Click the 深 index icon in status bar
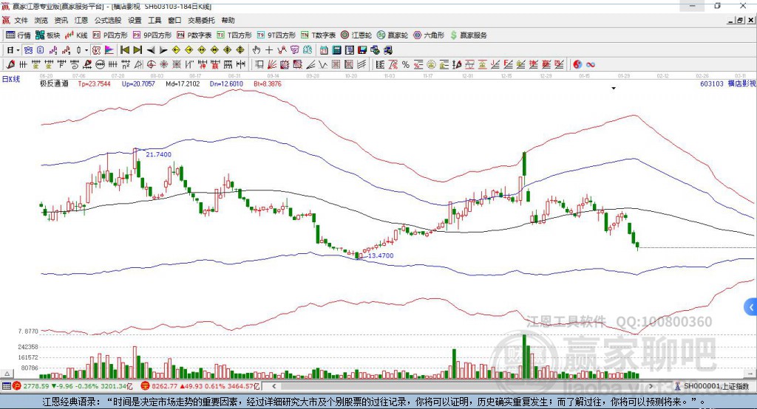757x409 pixels. (146, 386)
